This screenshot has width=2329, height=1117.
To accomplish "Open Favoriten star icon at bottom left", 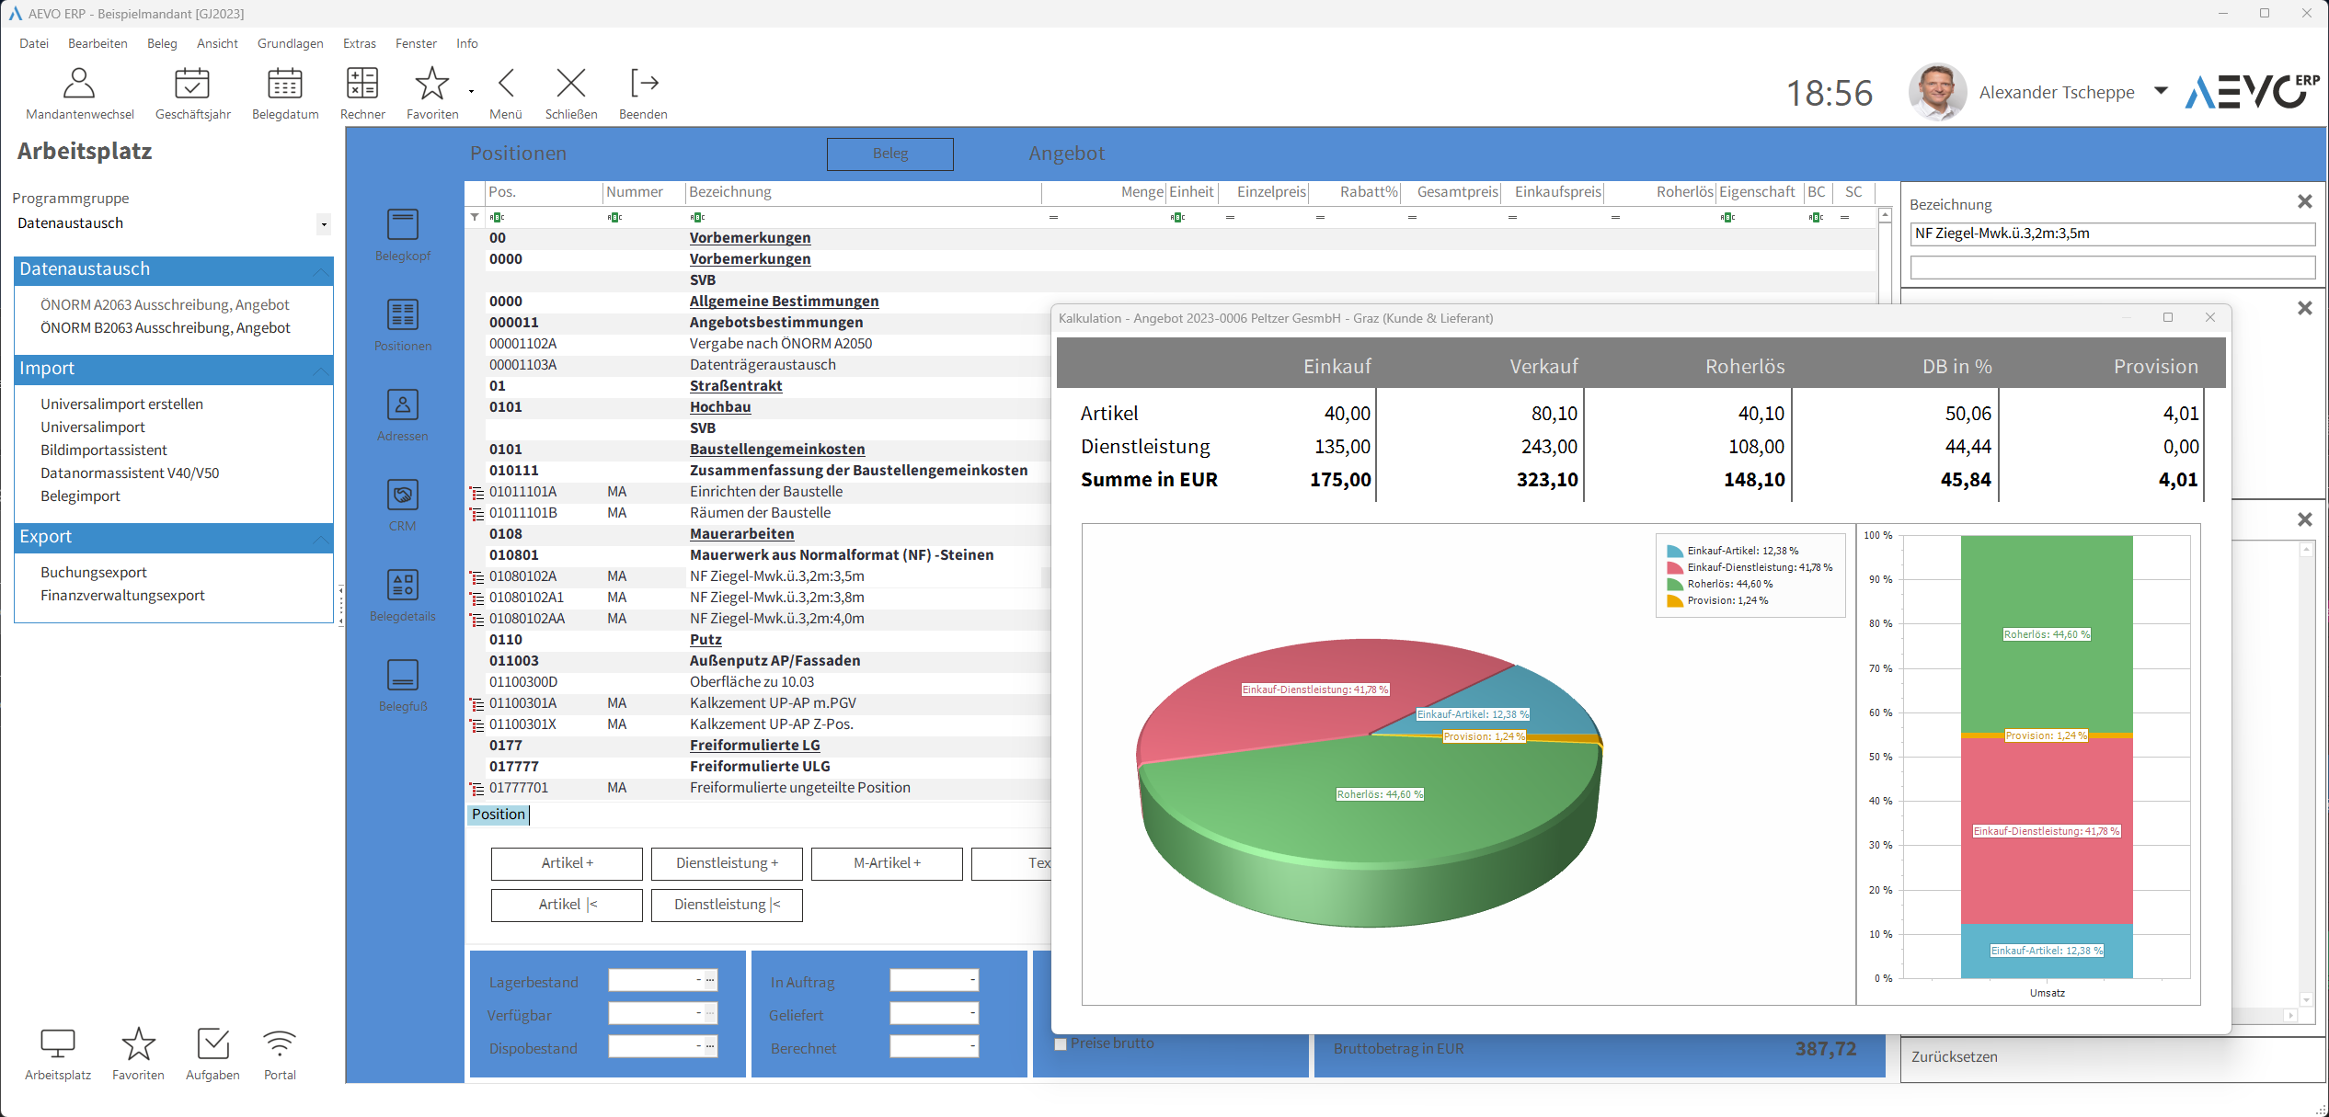I will pyautogui.click(x=139, y=1043).
